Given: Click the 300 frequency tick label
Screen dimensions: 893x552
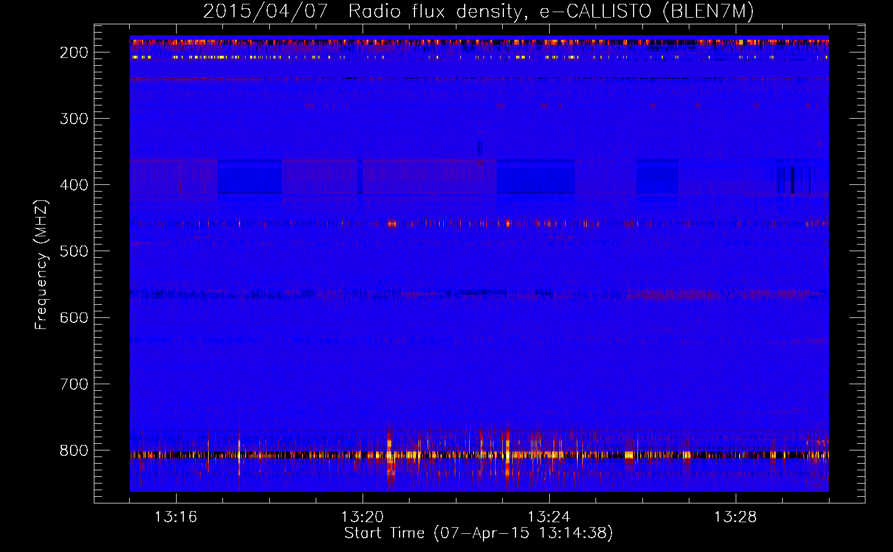Looking at the screenshot, I should (x=74, y=119).
